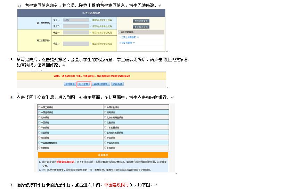Pick the 招商银行 radio button

105,112
